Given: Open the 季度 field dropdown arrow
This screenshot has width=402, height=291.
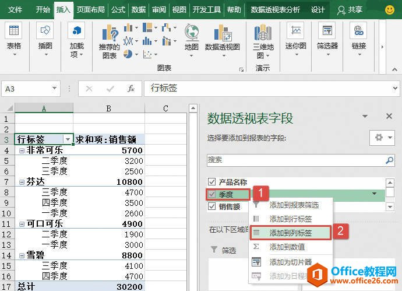Looking at the screenshot, I should pos(374,194).
